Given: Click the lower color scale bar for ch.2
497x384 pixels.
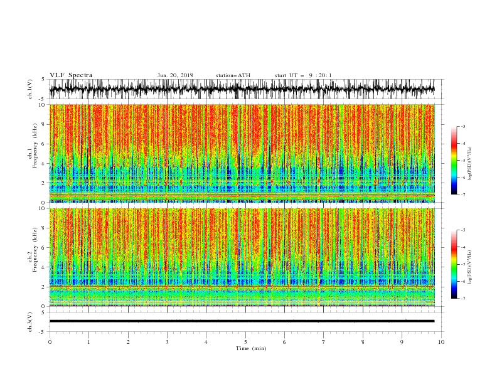Looking at the screenshot, I should pyautogui.click(x=454, y=264).
